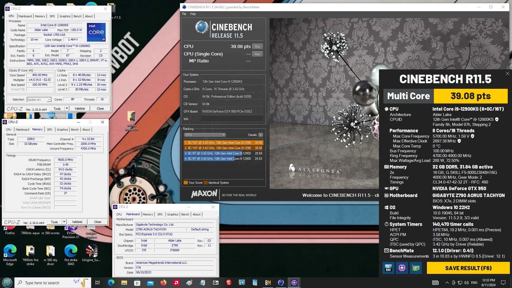
Task: Click SAVE RESULT (F6) button
Action: click(x=468, y=268)
